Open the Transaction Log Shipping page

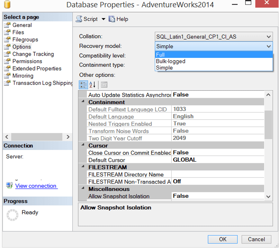tap(42, 83)
